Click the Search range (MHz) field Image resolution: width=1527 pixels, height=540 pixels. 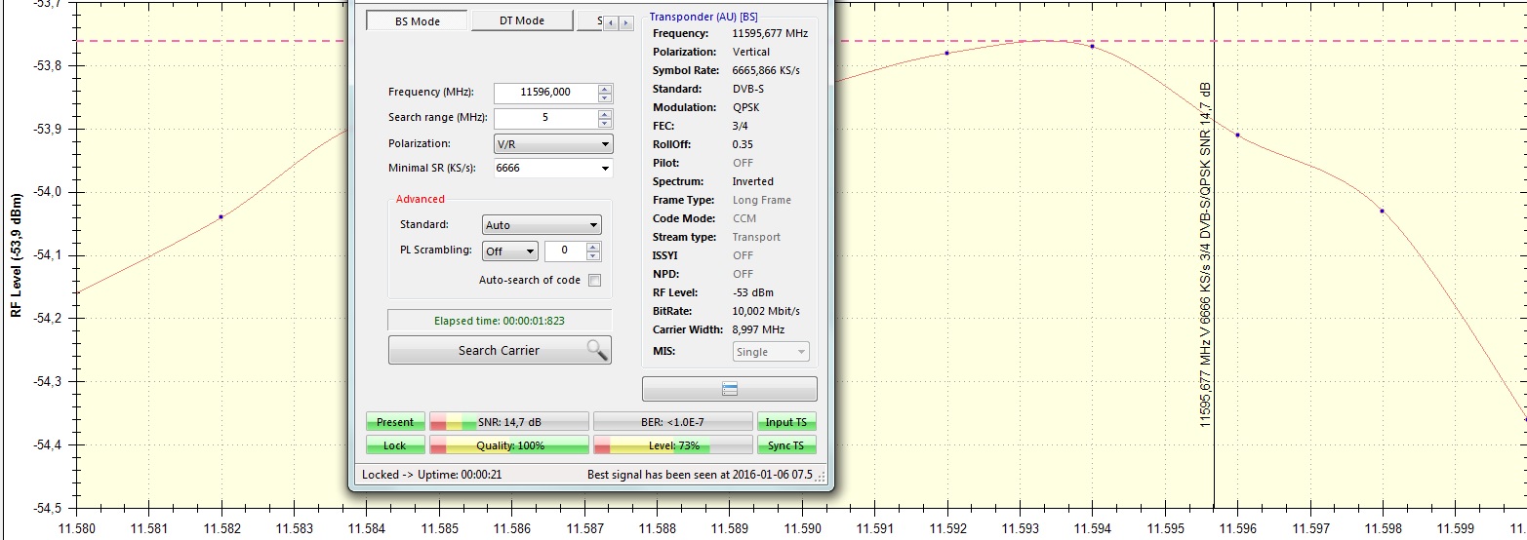(x=545, y=118)
